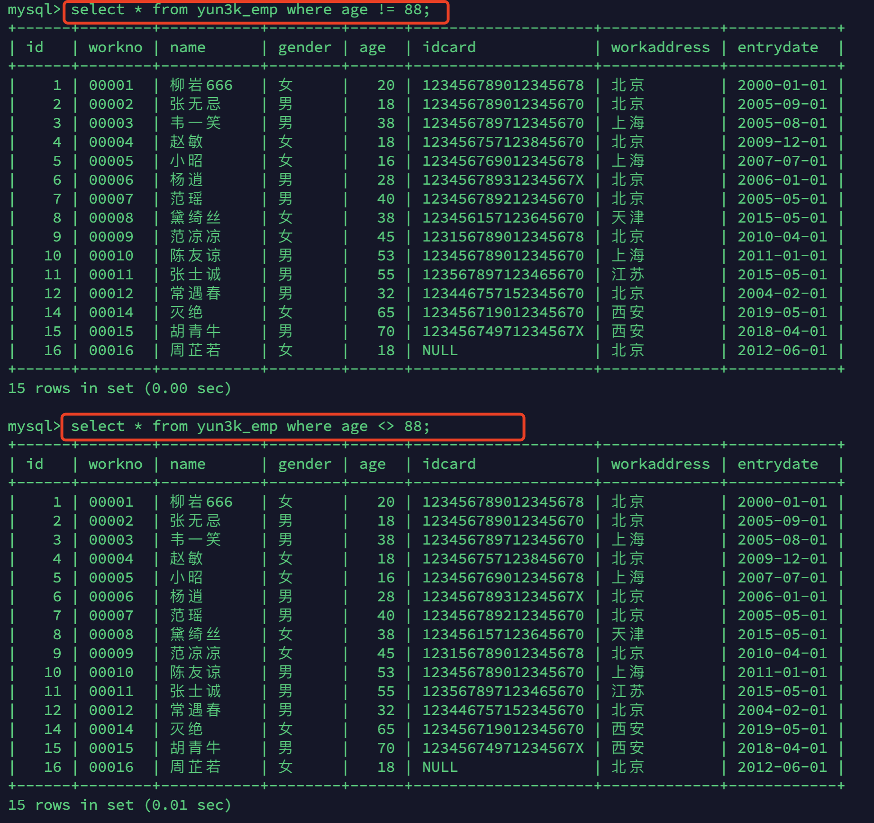The width and height of the screenshot is (874, 823).
Task: Click name '常遇春' in the != result table
Action: [195, 294]
